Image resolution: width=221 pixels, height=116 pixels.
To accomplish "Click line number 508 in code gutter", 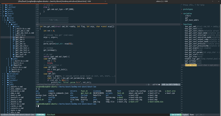I will click(37, 27).
